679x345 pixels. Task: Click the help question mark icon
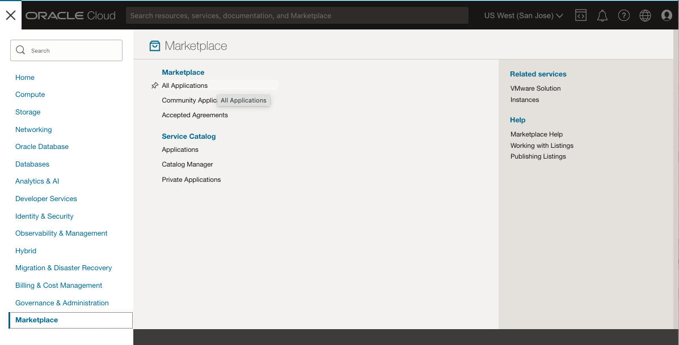click(x=624, y=16)
